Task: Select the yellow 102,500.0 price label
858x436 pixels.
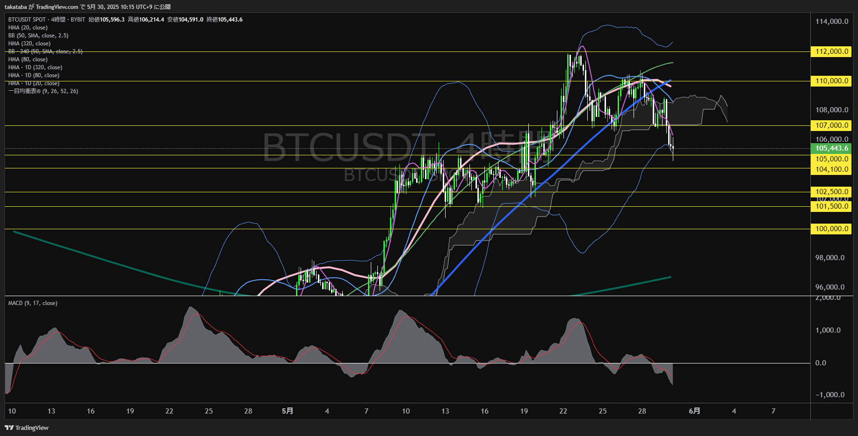Action: [831, 192]
